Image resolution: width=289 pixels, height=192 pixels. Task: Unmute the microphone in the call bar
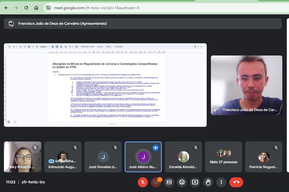click(143, 182)
